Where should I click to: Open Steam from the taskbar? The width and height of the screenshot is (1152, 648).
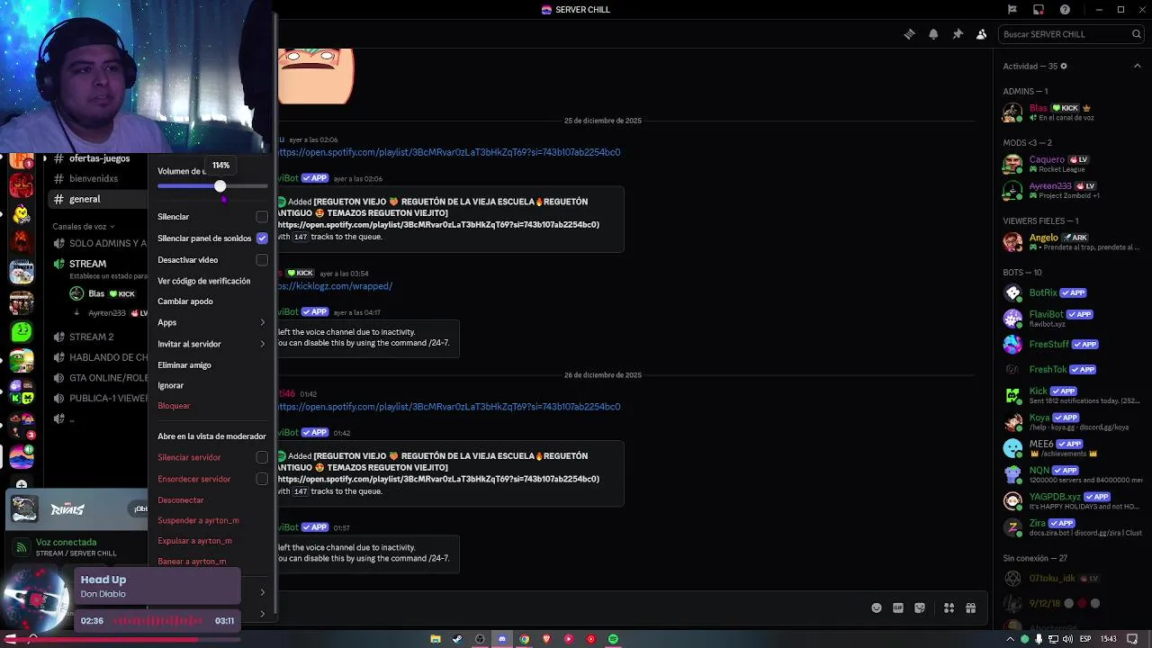[457, 639]
